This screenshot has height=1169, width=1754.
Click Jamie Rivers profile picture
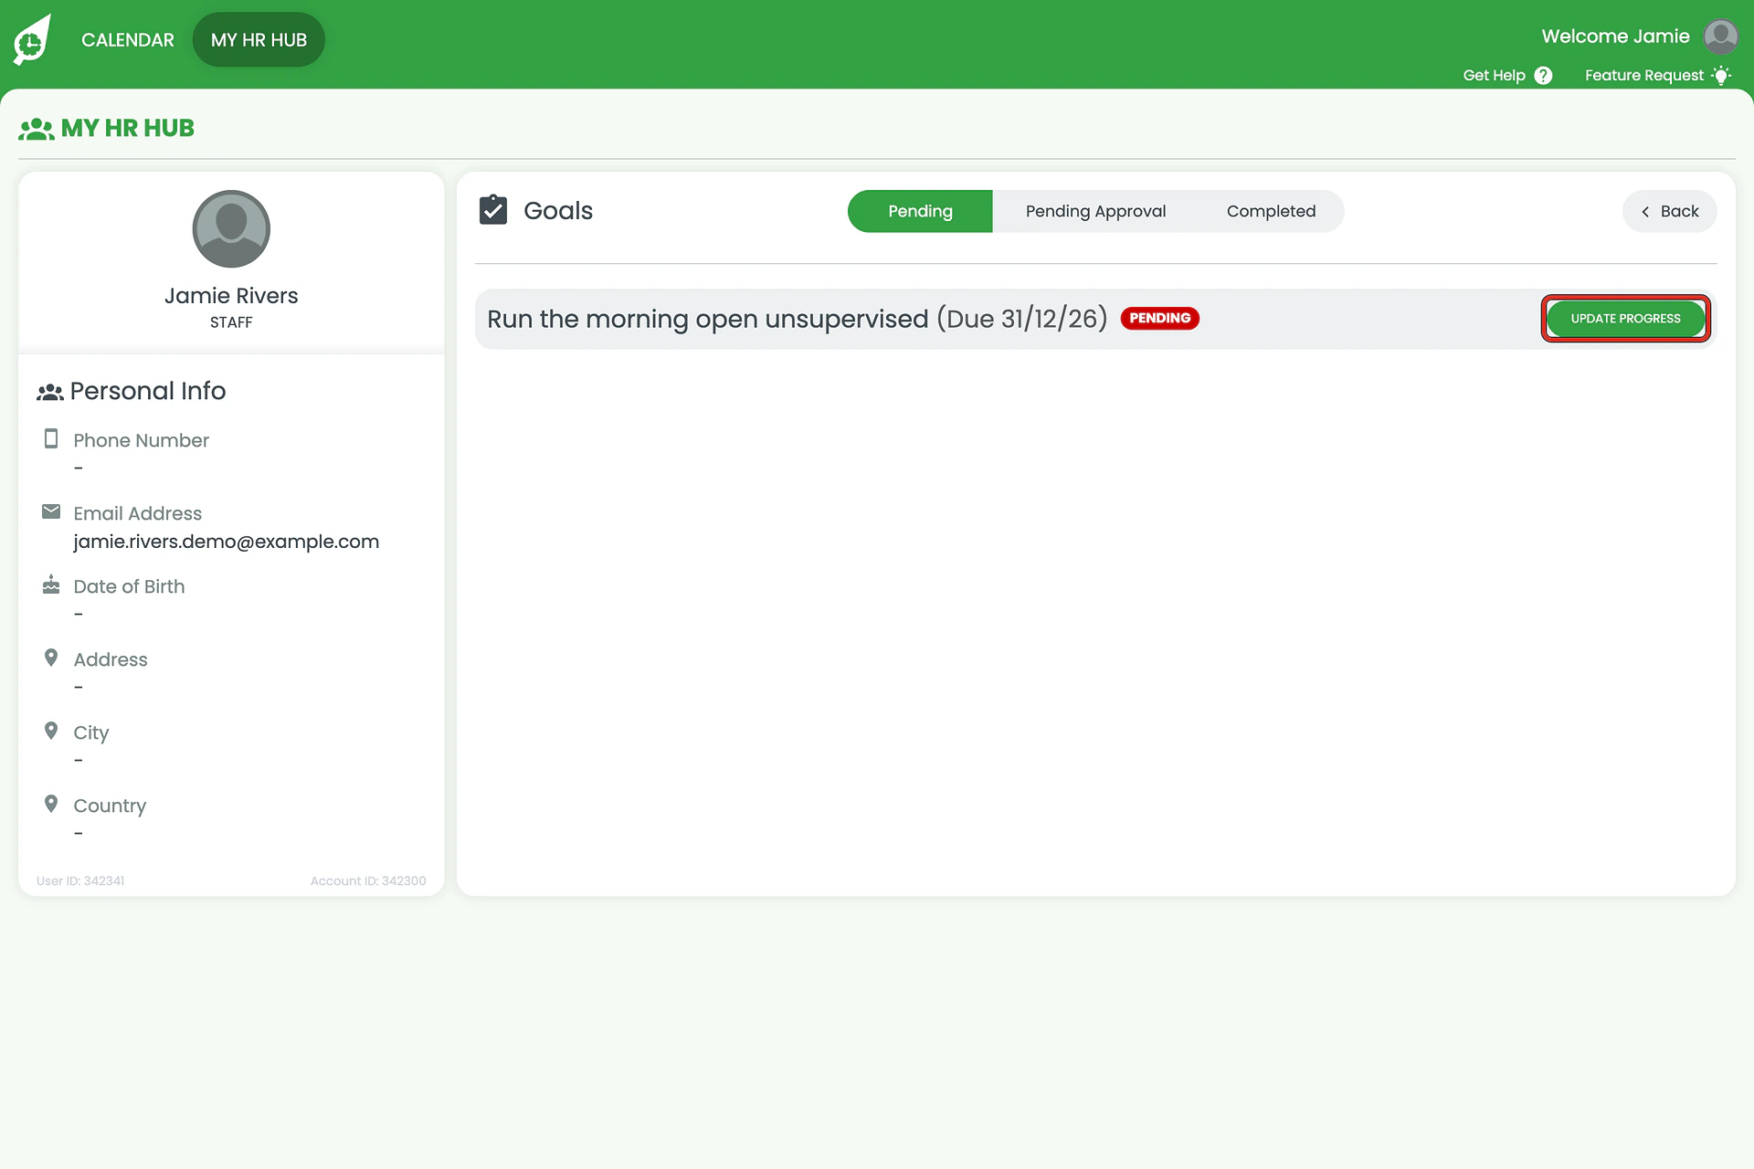[231, 228]
